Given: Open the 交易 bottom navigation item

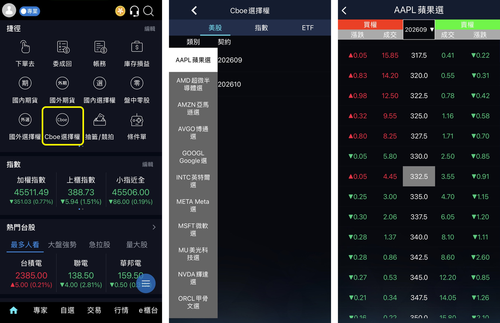Looking at the screenshot, I should pos(94,310).
